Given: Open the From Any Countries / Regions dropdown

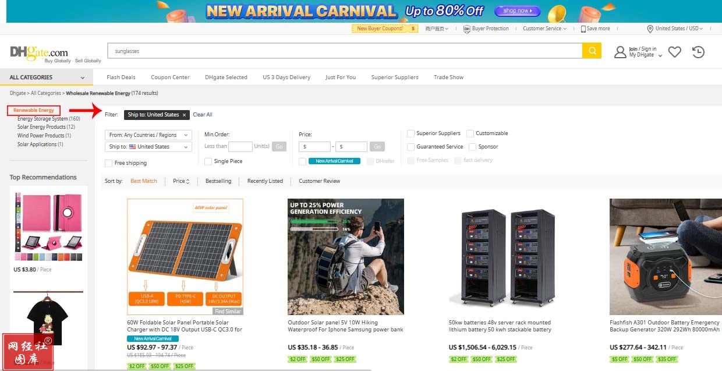Looking at the screenshot, I should tap(148, 135).
